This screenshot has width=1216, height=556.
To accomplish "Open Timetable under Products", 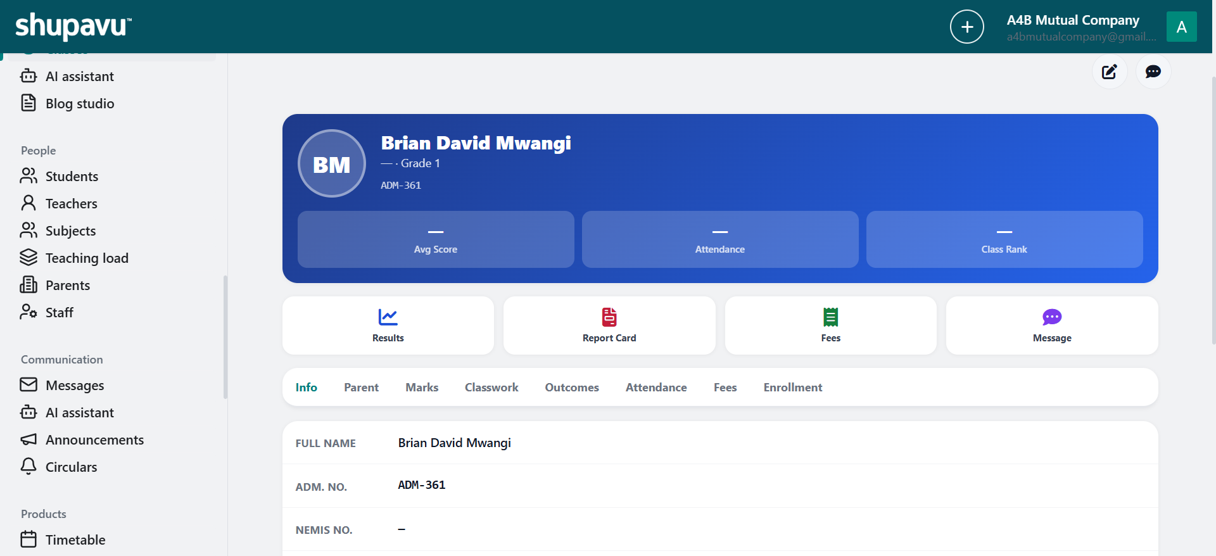I will tap(63, 540).
